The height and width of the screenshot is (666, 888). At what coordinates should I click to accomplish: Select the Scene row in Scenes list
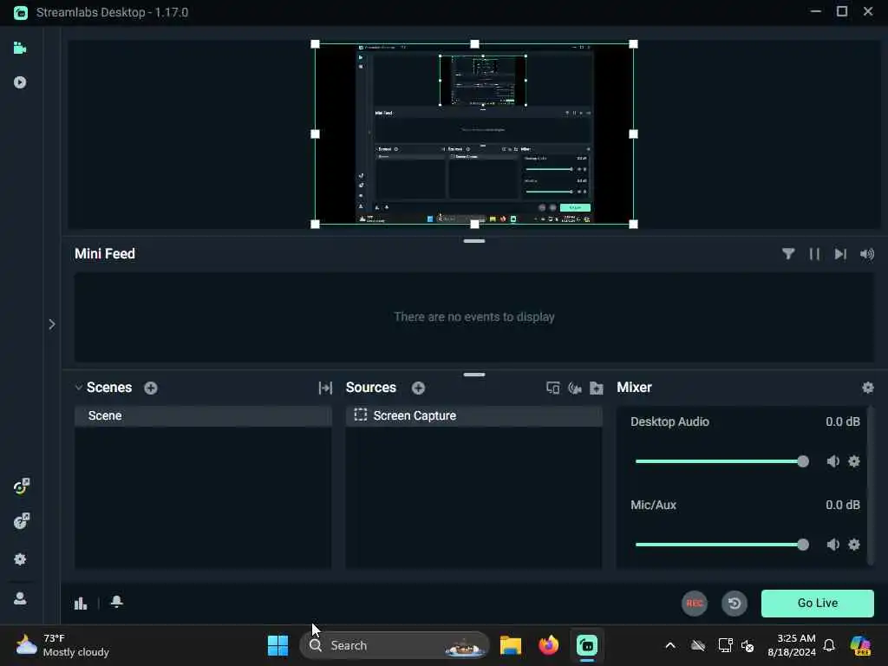pyautogui.click(x=203, y=415)
